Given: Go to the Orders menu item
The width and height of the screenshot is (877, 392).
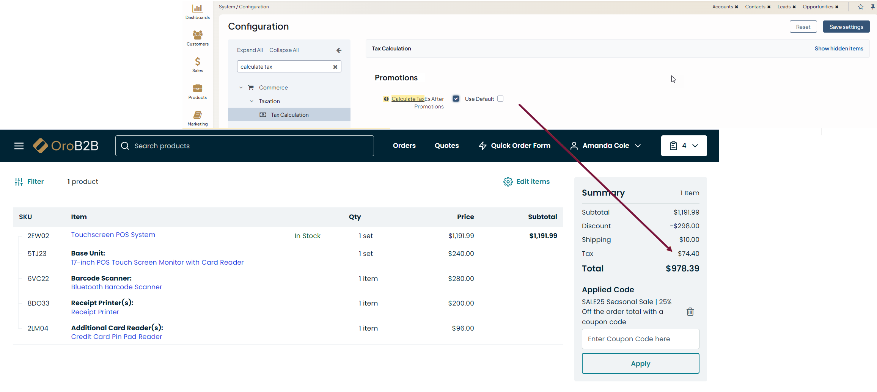Looking at the screenshot, I should pos(404,146).
